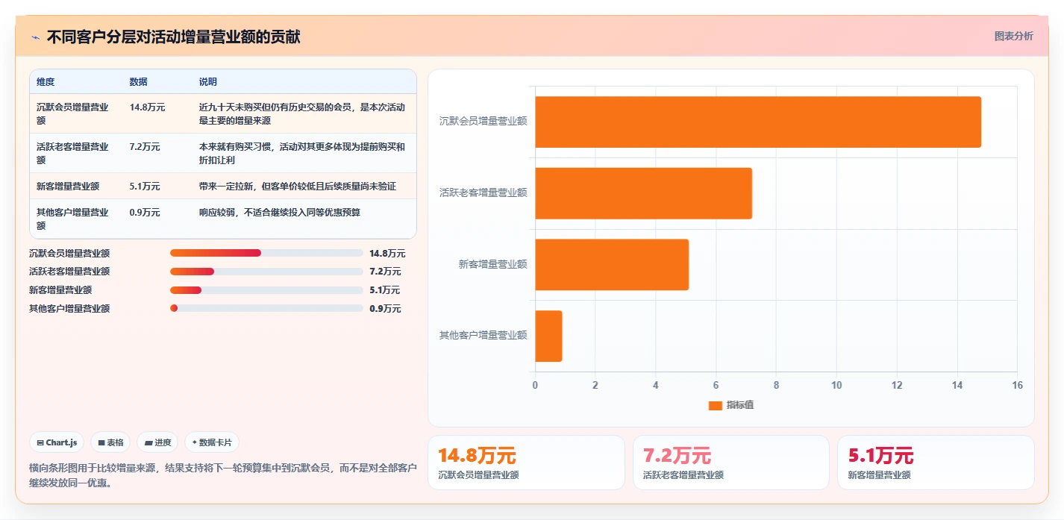Open the 5.1万元 data card
The height and width of the screenshot is (520, 1064).
[936, 463]
